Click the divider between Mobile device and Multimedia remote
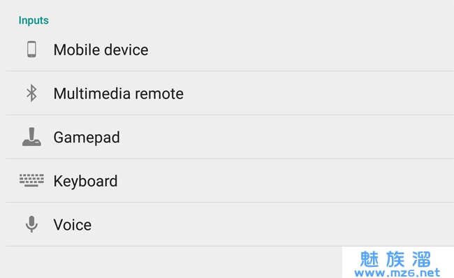Viewport: 454px width, 278px height. (230, 71)
